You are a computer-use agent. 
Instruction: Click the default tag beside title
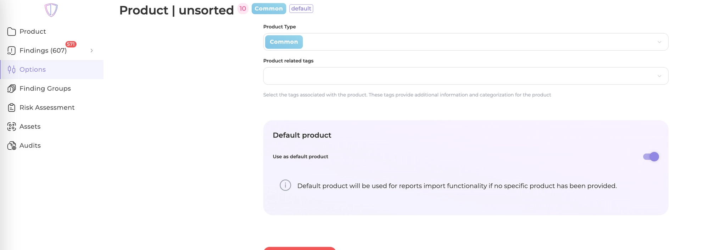coord(301,9)
